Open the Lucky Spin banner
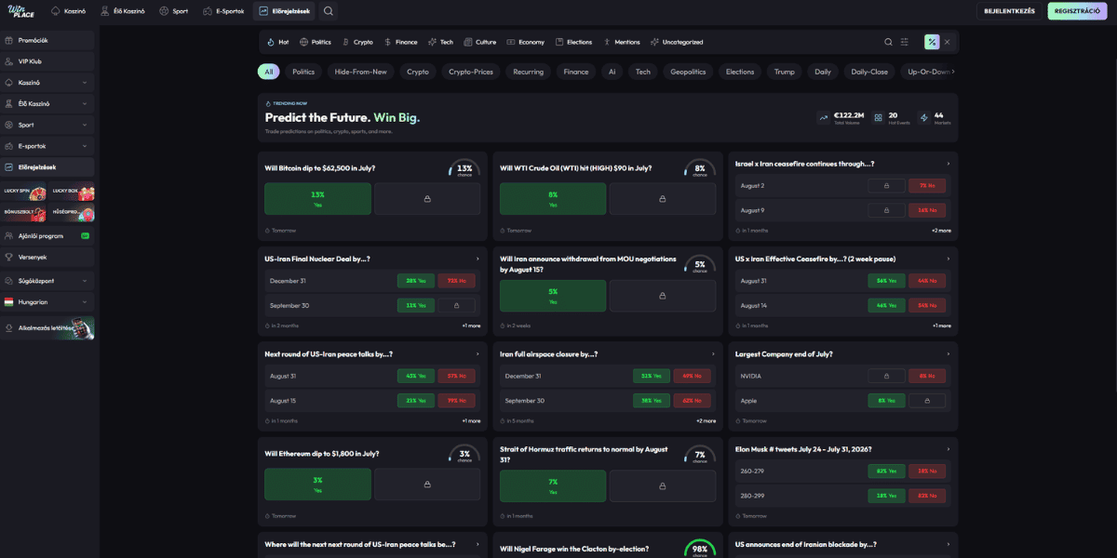This screenshot has height=558, width=1117. click(23, 193)
